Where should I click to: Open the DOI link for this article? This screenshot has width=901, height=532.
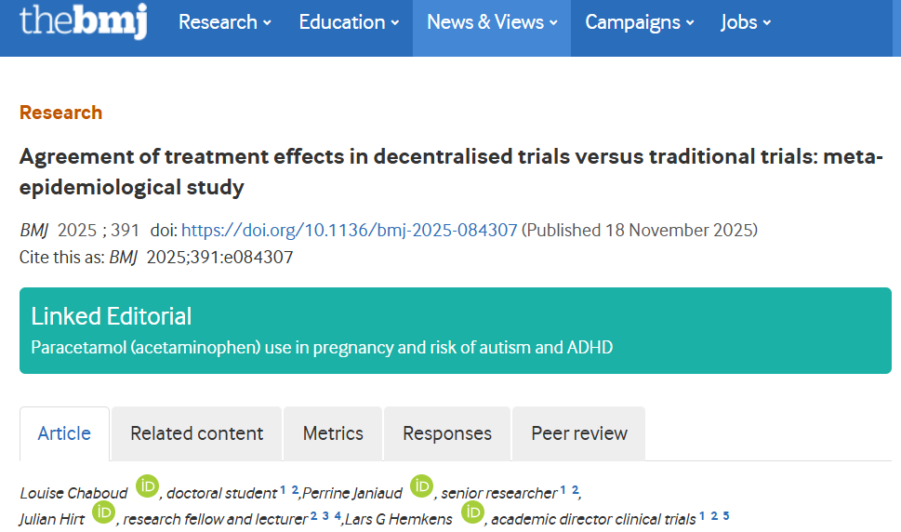click(349, 230)
